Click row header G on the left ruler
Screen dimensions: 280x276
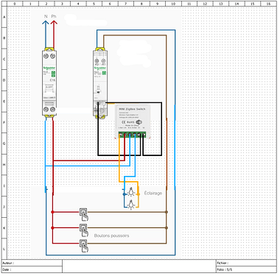4,144
